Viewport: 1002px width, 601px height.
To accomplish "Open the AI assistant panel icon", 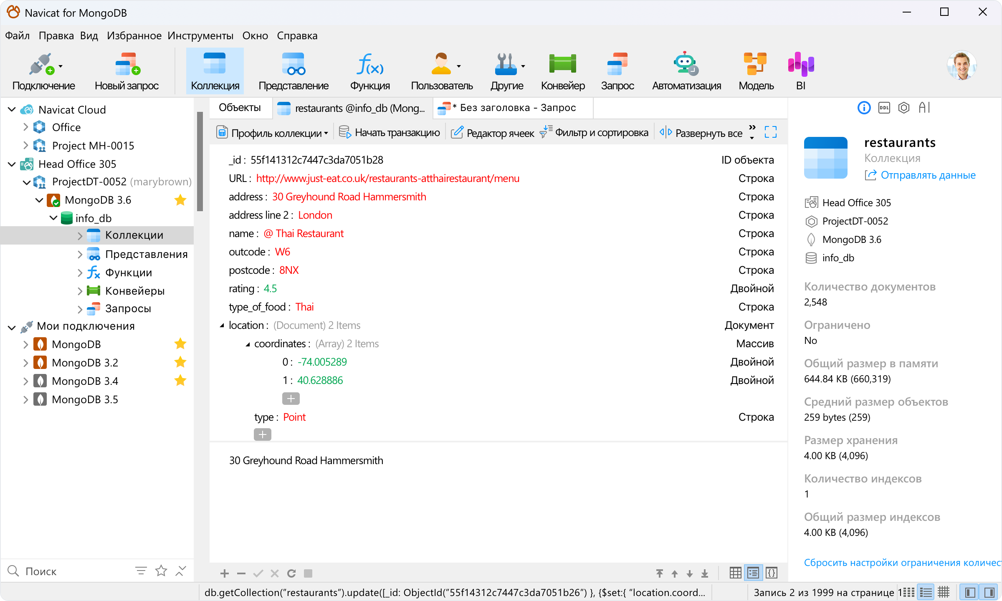I will (924, 108).
